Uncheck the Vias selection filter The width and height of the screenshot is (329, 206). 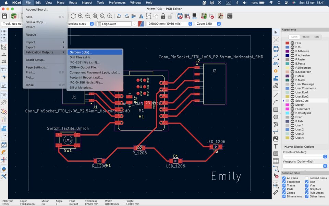(x=307, y=185)
